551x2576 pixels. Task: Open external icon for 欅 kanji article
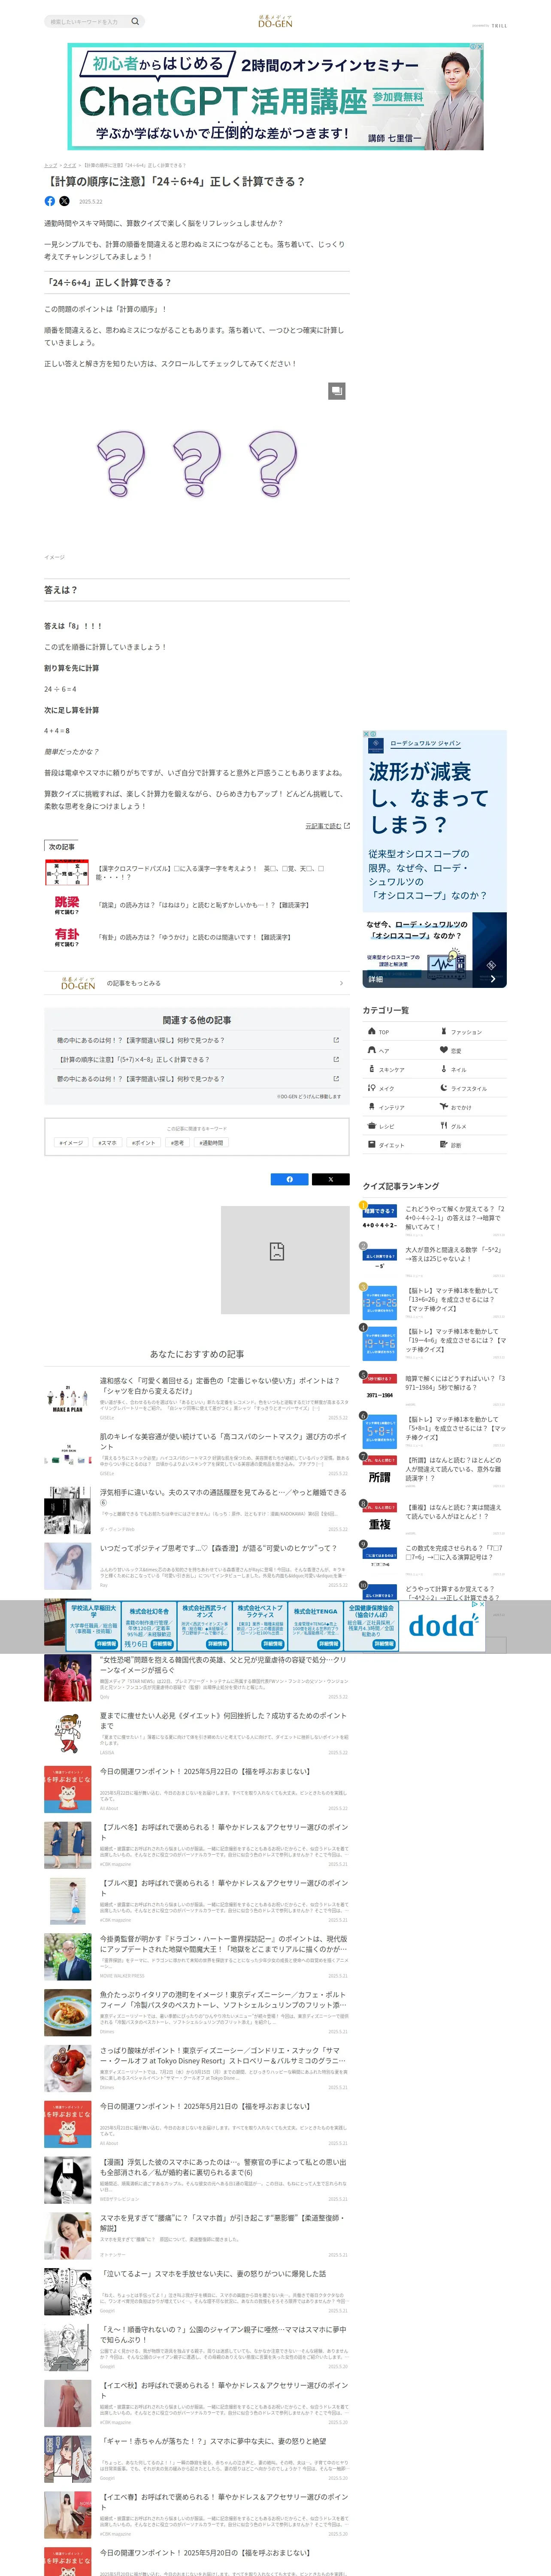[336, 1040]
